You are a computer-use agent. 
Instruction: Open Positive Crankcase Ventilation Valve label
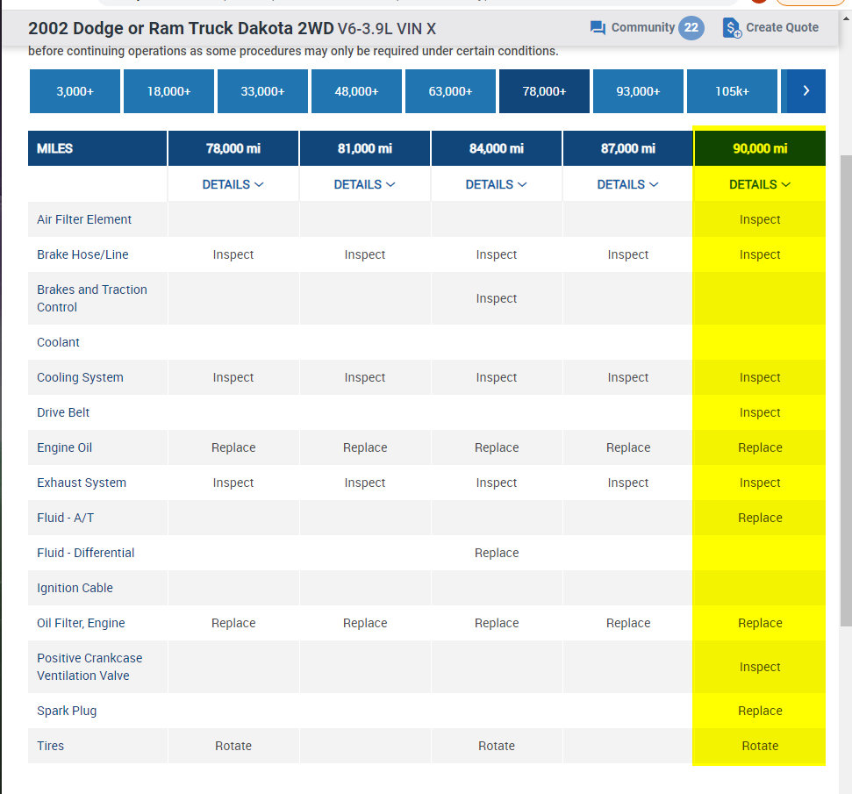(89, 667)
